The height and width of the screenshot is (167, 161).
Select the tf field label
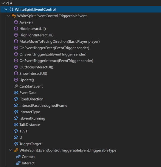coord(21,137)
